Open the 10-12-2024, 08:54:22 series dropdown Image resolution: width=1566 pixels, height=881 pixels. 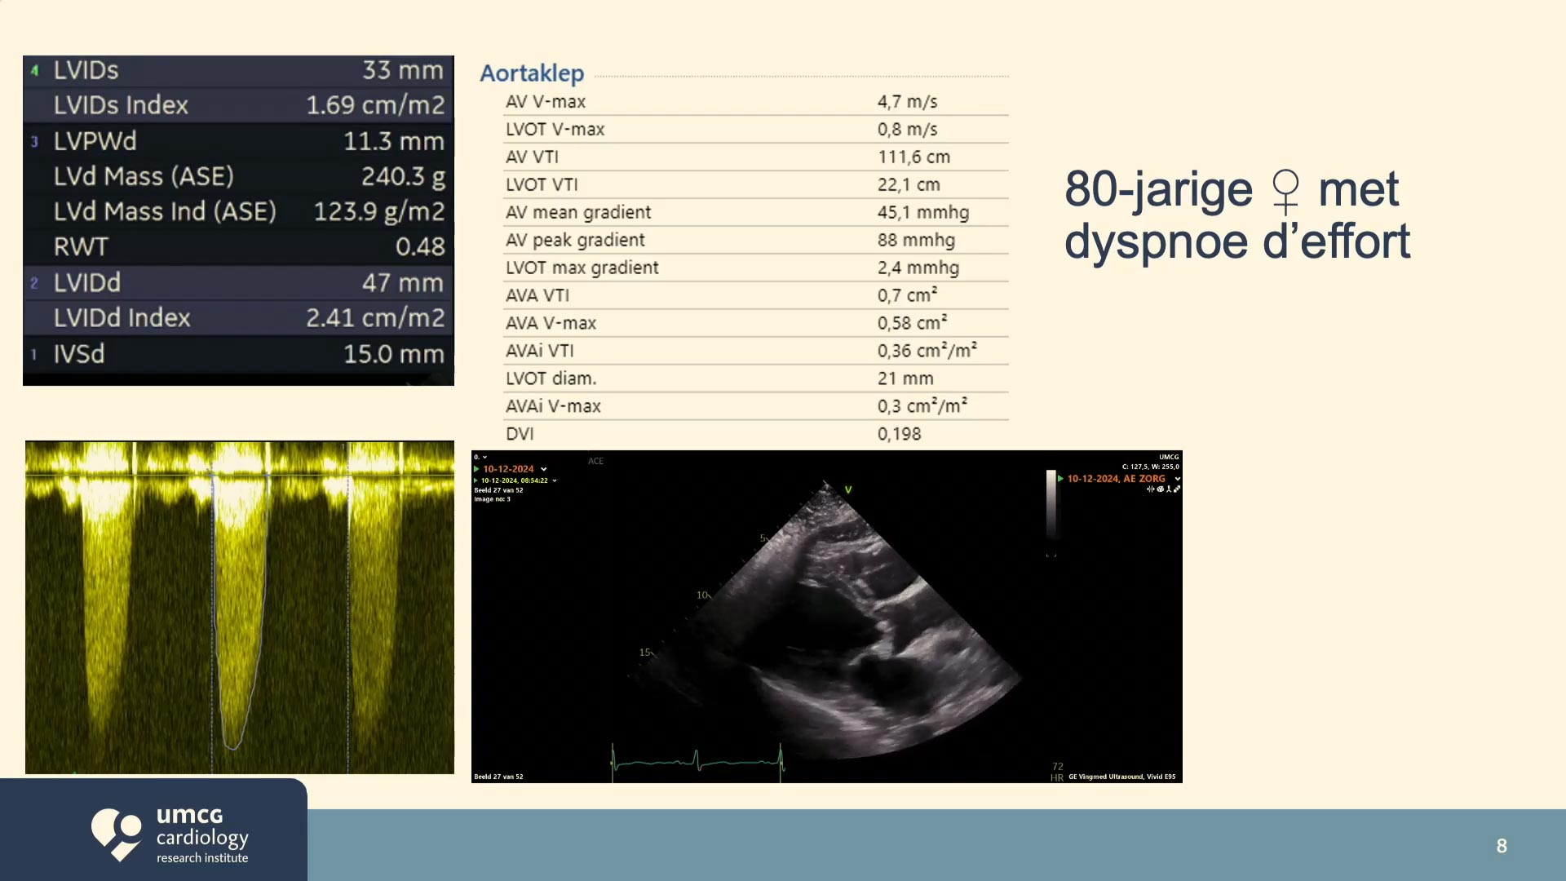555,480
